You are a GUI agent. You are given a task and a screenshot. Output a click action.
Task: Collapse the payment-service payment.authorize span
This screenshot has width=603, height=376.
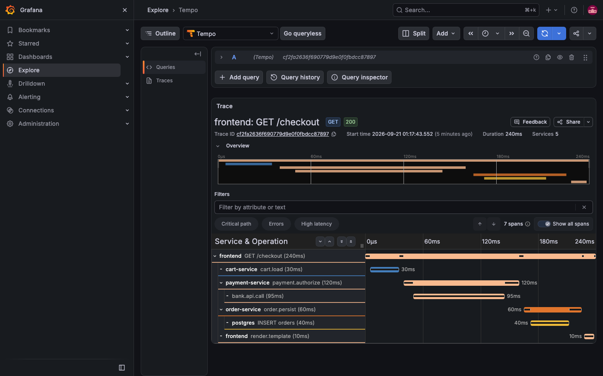click(221, 283)
